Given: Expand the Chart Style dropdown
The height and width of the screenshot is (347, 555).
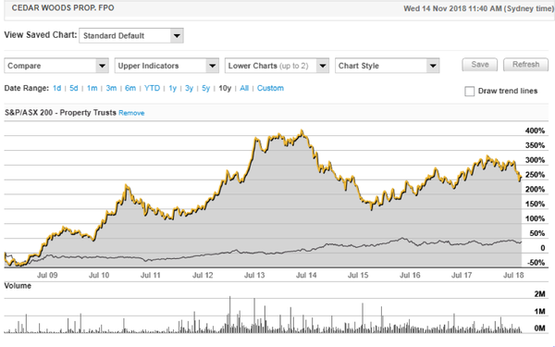Looking at the screenshot, I should pos(388,66).
